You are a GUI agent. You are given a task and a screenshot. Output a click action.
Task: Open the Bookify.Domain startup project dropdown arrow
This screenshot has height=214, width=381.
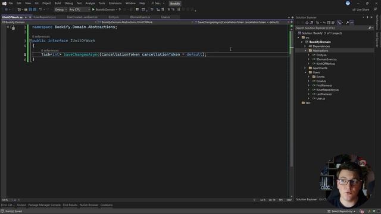(x=117, y=10)
